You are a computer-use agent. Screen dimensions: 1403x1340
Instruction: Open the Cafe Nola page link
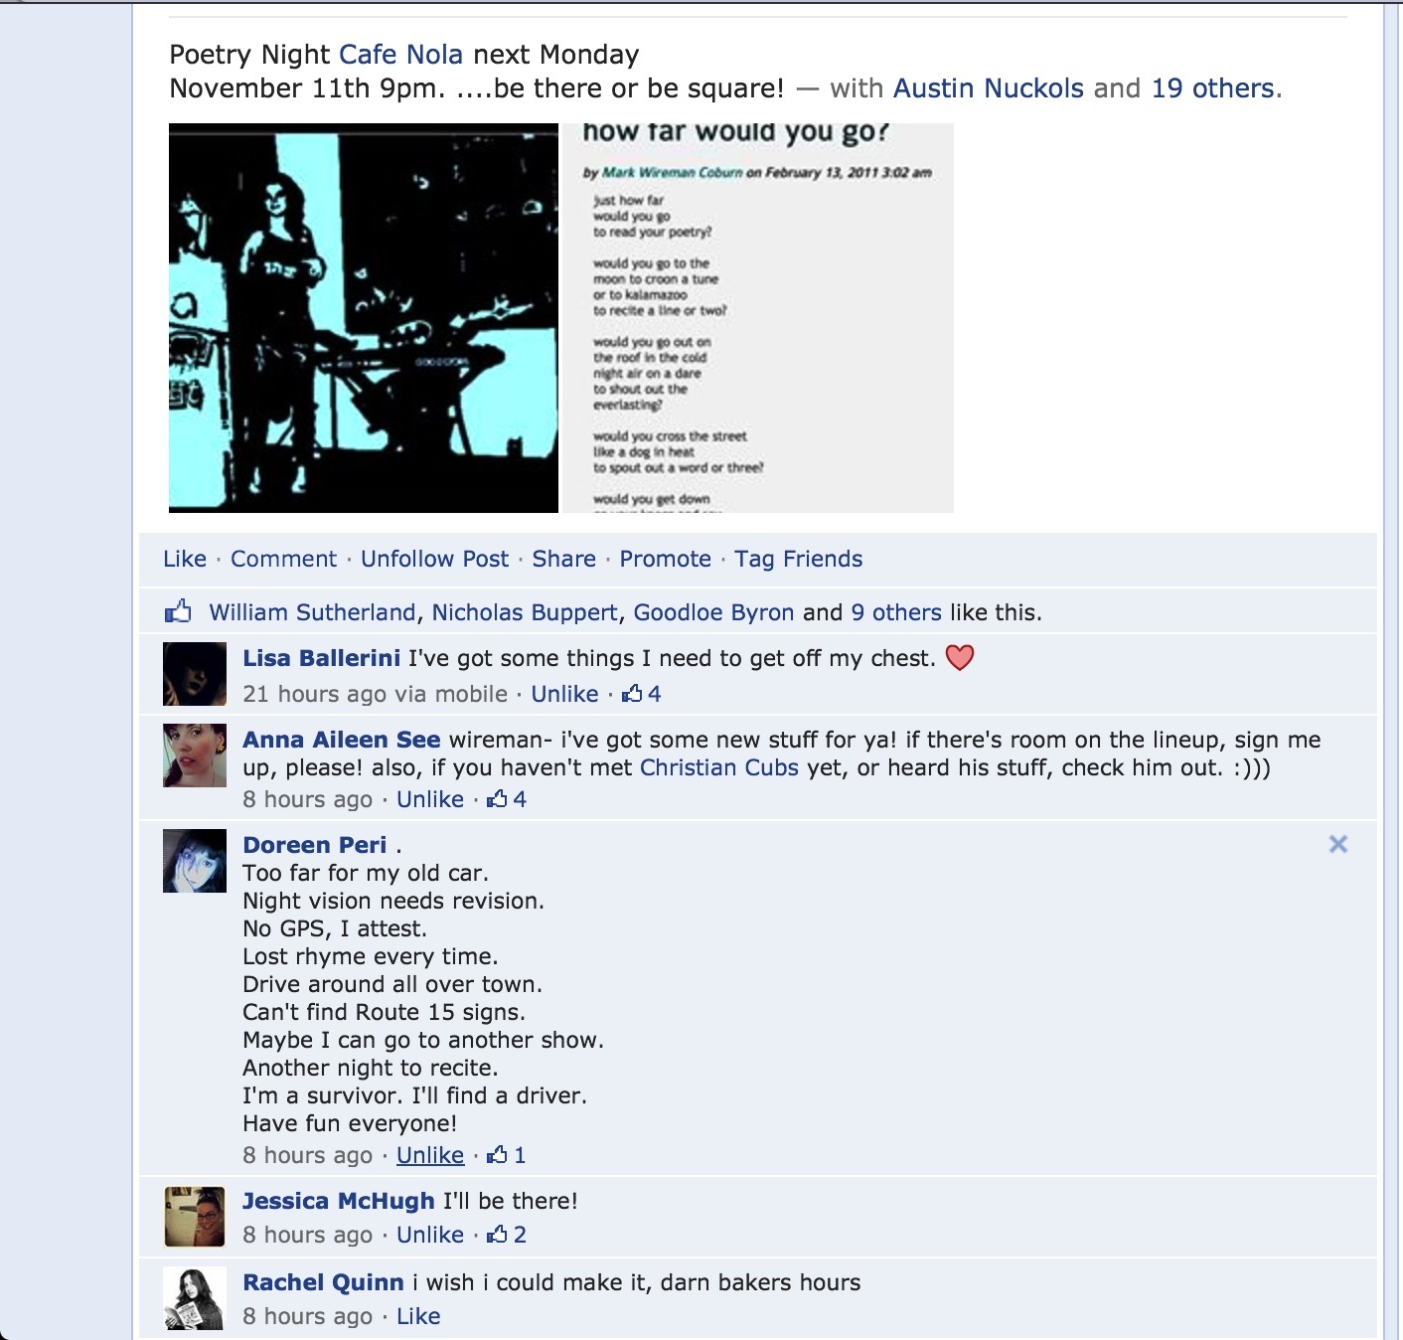tap(401, 55)
